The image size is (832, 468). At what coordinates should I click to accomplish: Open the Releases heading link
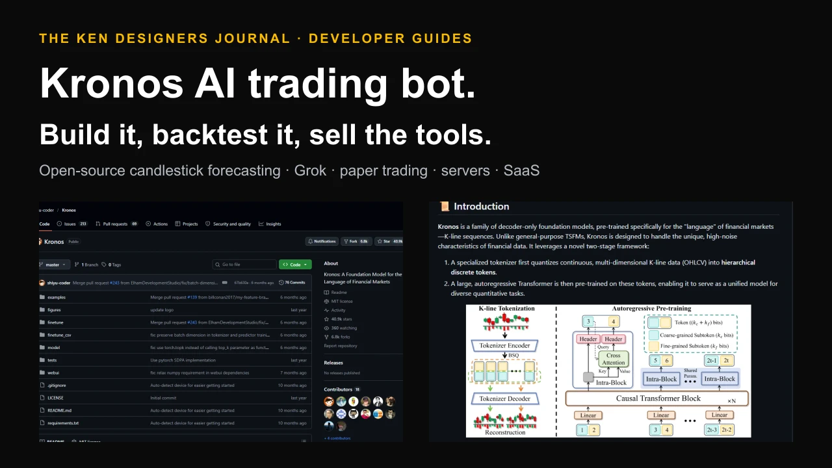[333, 363]
